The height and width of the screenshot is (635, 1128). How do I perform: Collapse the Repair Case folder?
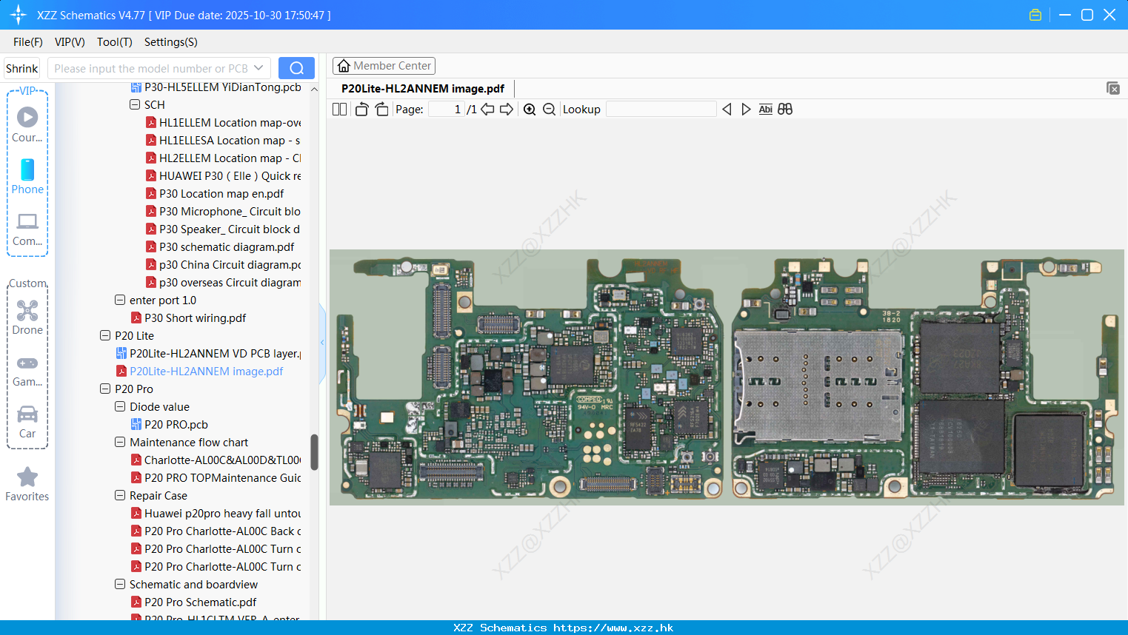pyautogui.click(x=120, y=495)
